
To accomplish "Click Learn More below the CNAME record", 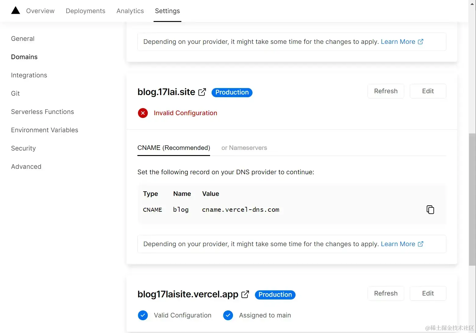I will coord(402,244).
